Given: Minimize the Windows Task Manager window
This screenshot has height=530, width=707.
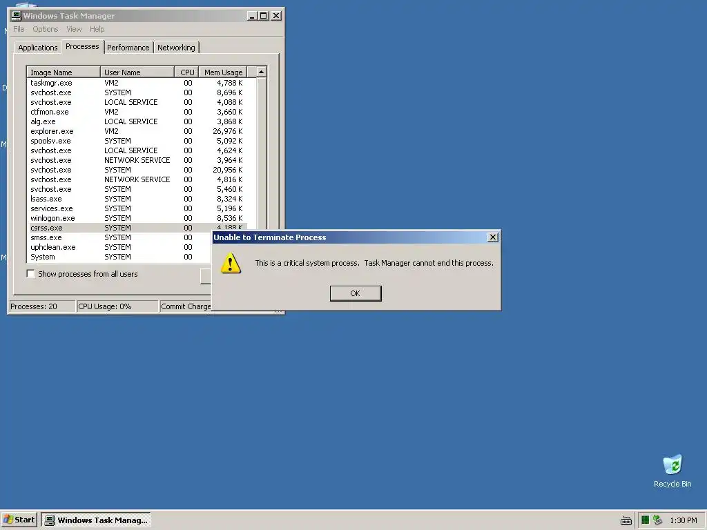Looking at the screenshot, I should (x=253, y=16).
